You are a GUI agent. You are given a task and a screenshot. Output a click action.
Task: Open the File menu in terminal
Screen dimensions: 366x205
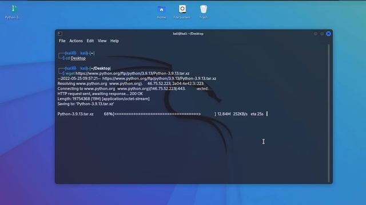tap(62, 41)
